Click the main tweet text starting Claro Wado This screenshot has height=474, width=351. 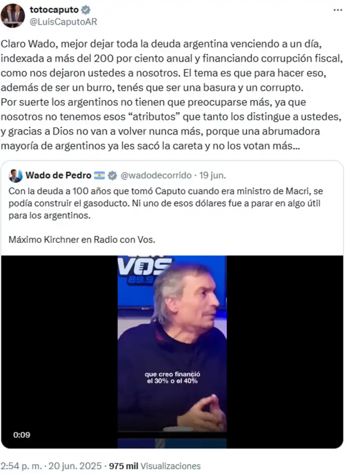[171, 94]
